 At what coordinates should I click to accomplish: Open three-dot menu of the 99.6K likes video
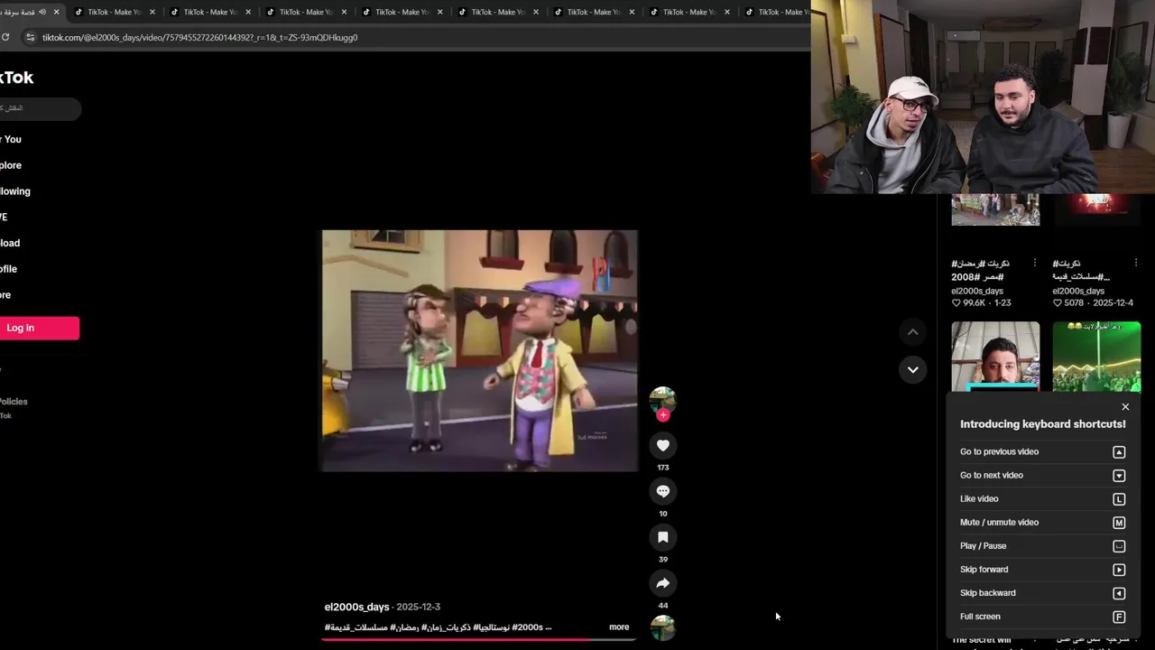pyautogui.click(x=1035, y=264)
